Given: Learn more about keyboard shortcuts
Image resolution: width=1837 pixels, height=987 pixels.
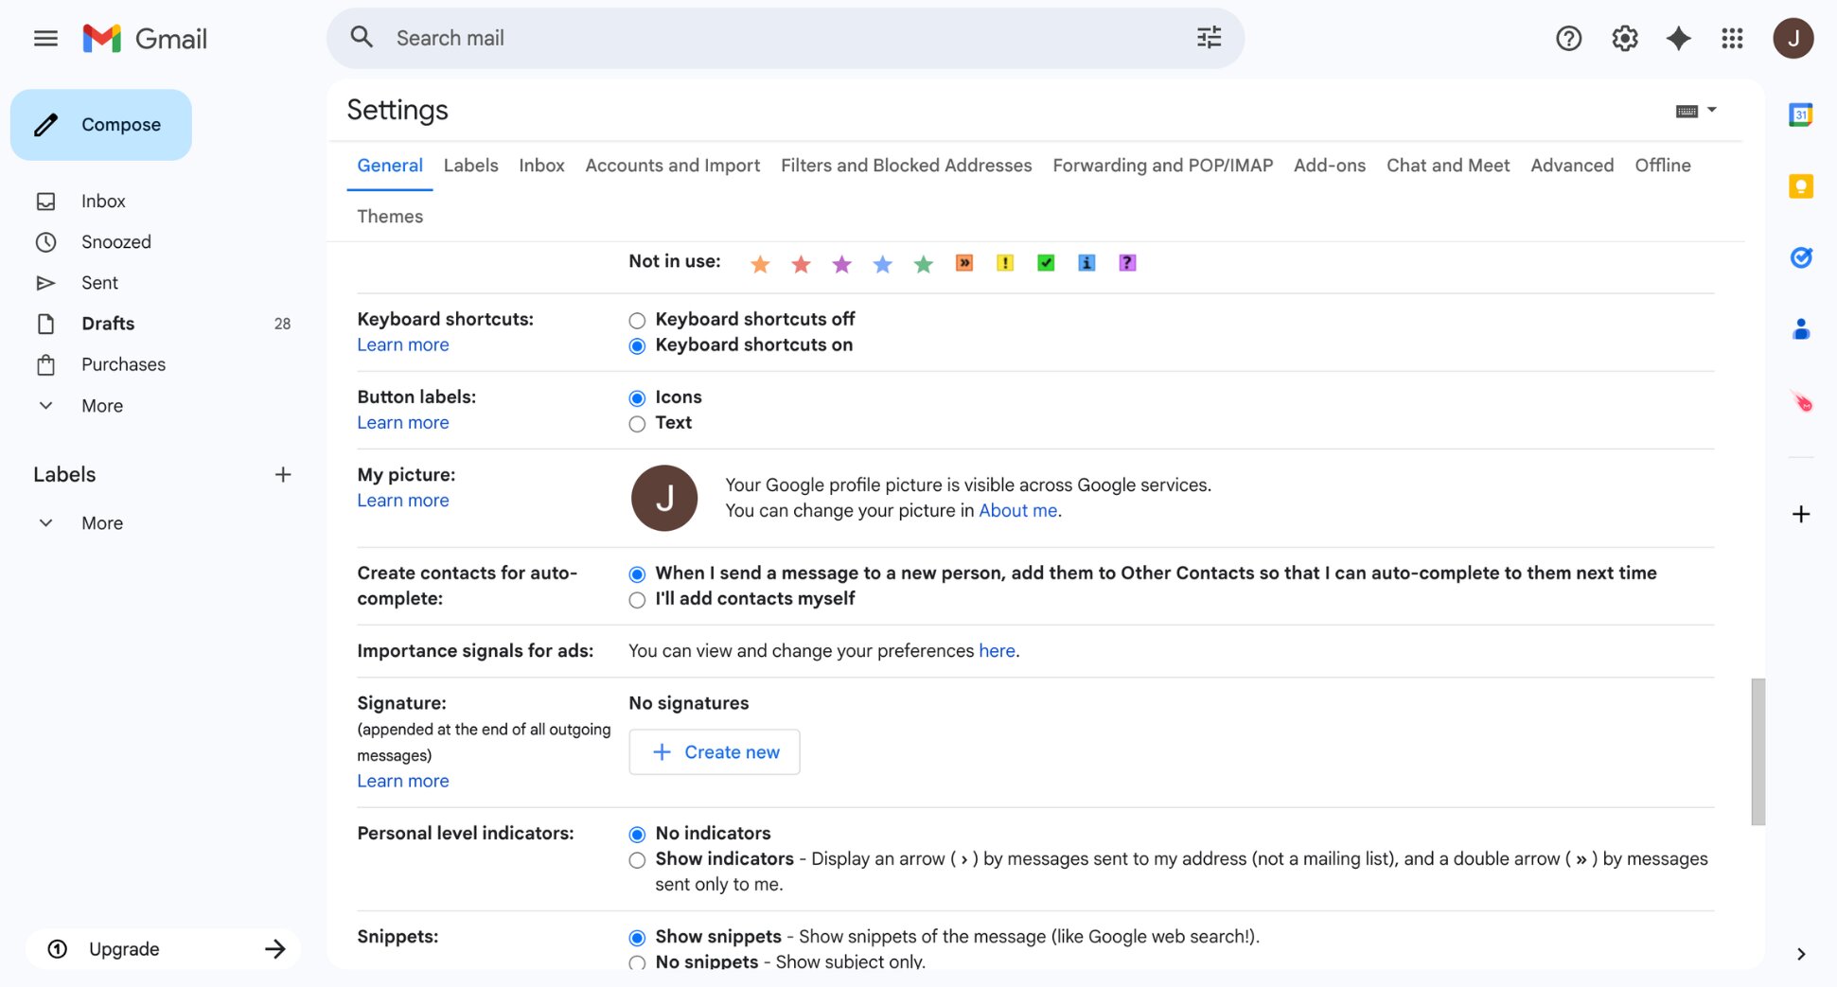Looking at the screenshot, I should pyautogui.click(x=402, y=345).
